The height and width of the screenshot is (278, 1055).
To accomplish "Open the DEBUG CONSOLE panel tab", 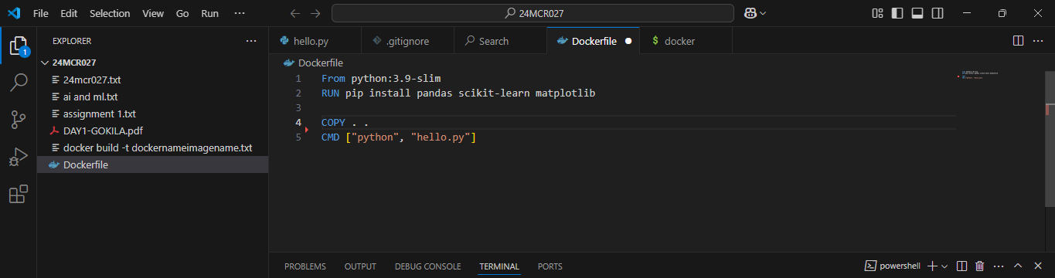I will pyautogui.click(x=427, y=266).
